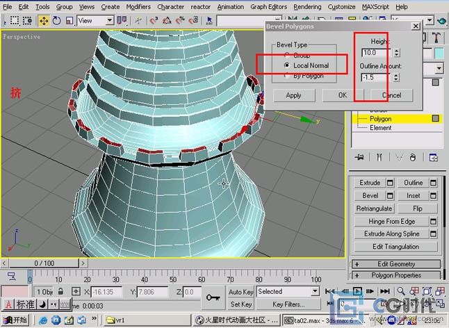The height and width of the screenshot is (328, 449).
Task: Click the absolute/offset transform type-in toggle
Action: 76,292
